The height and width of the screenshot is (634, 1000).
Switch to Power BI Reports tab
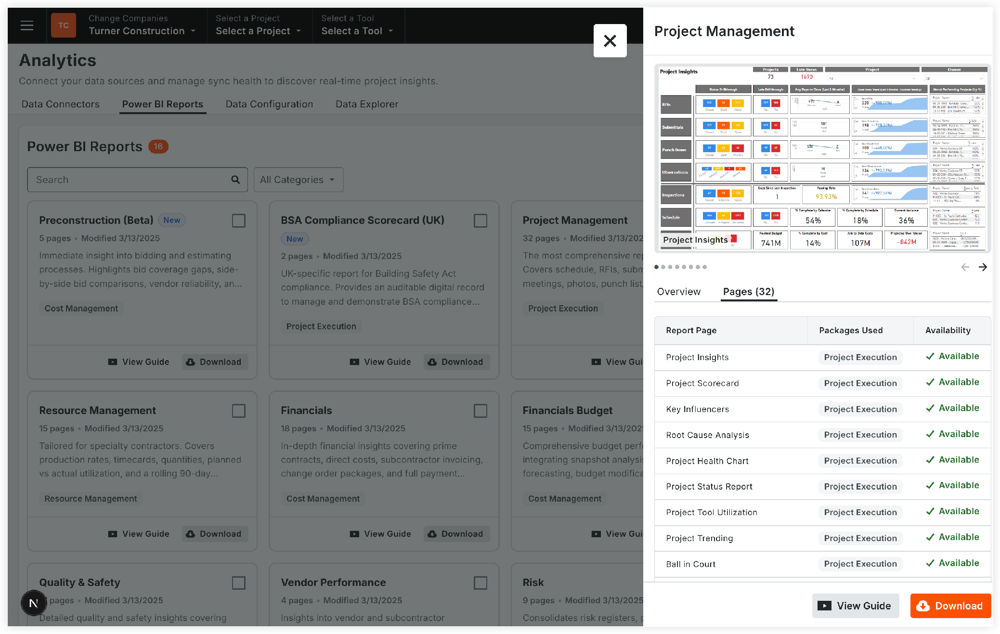pyautogui.click(x=163, y=104)
